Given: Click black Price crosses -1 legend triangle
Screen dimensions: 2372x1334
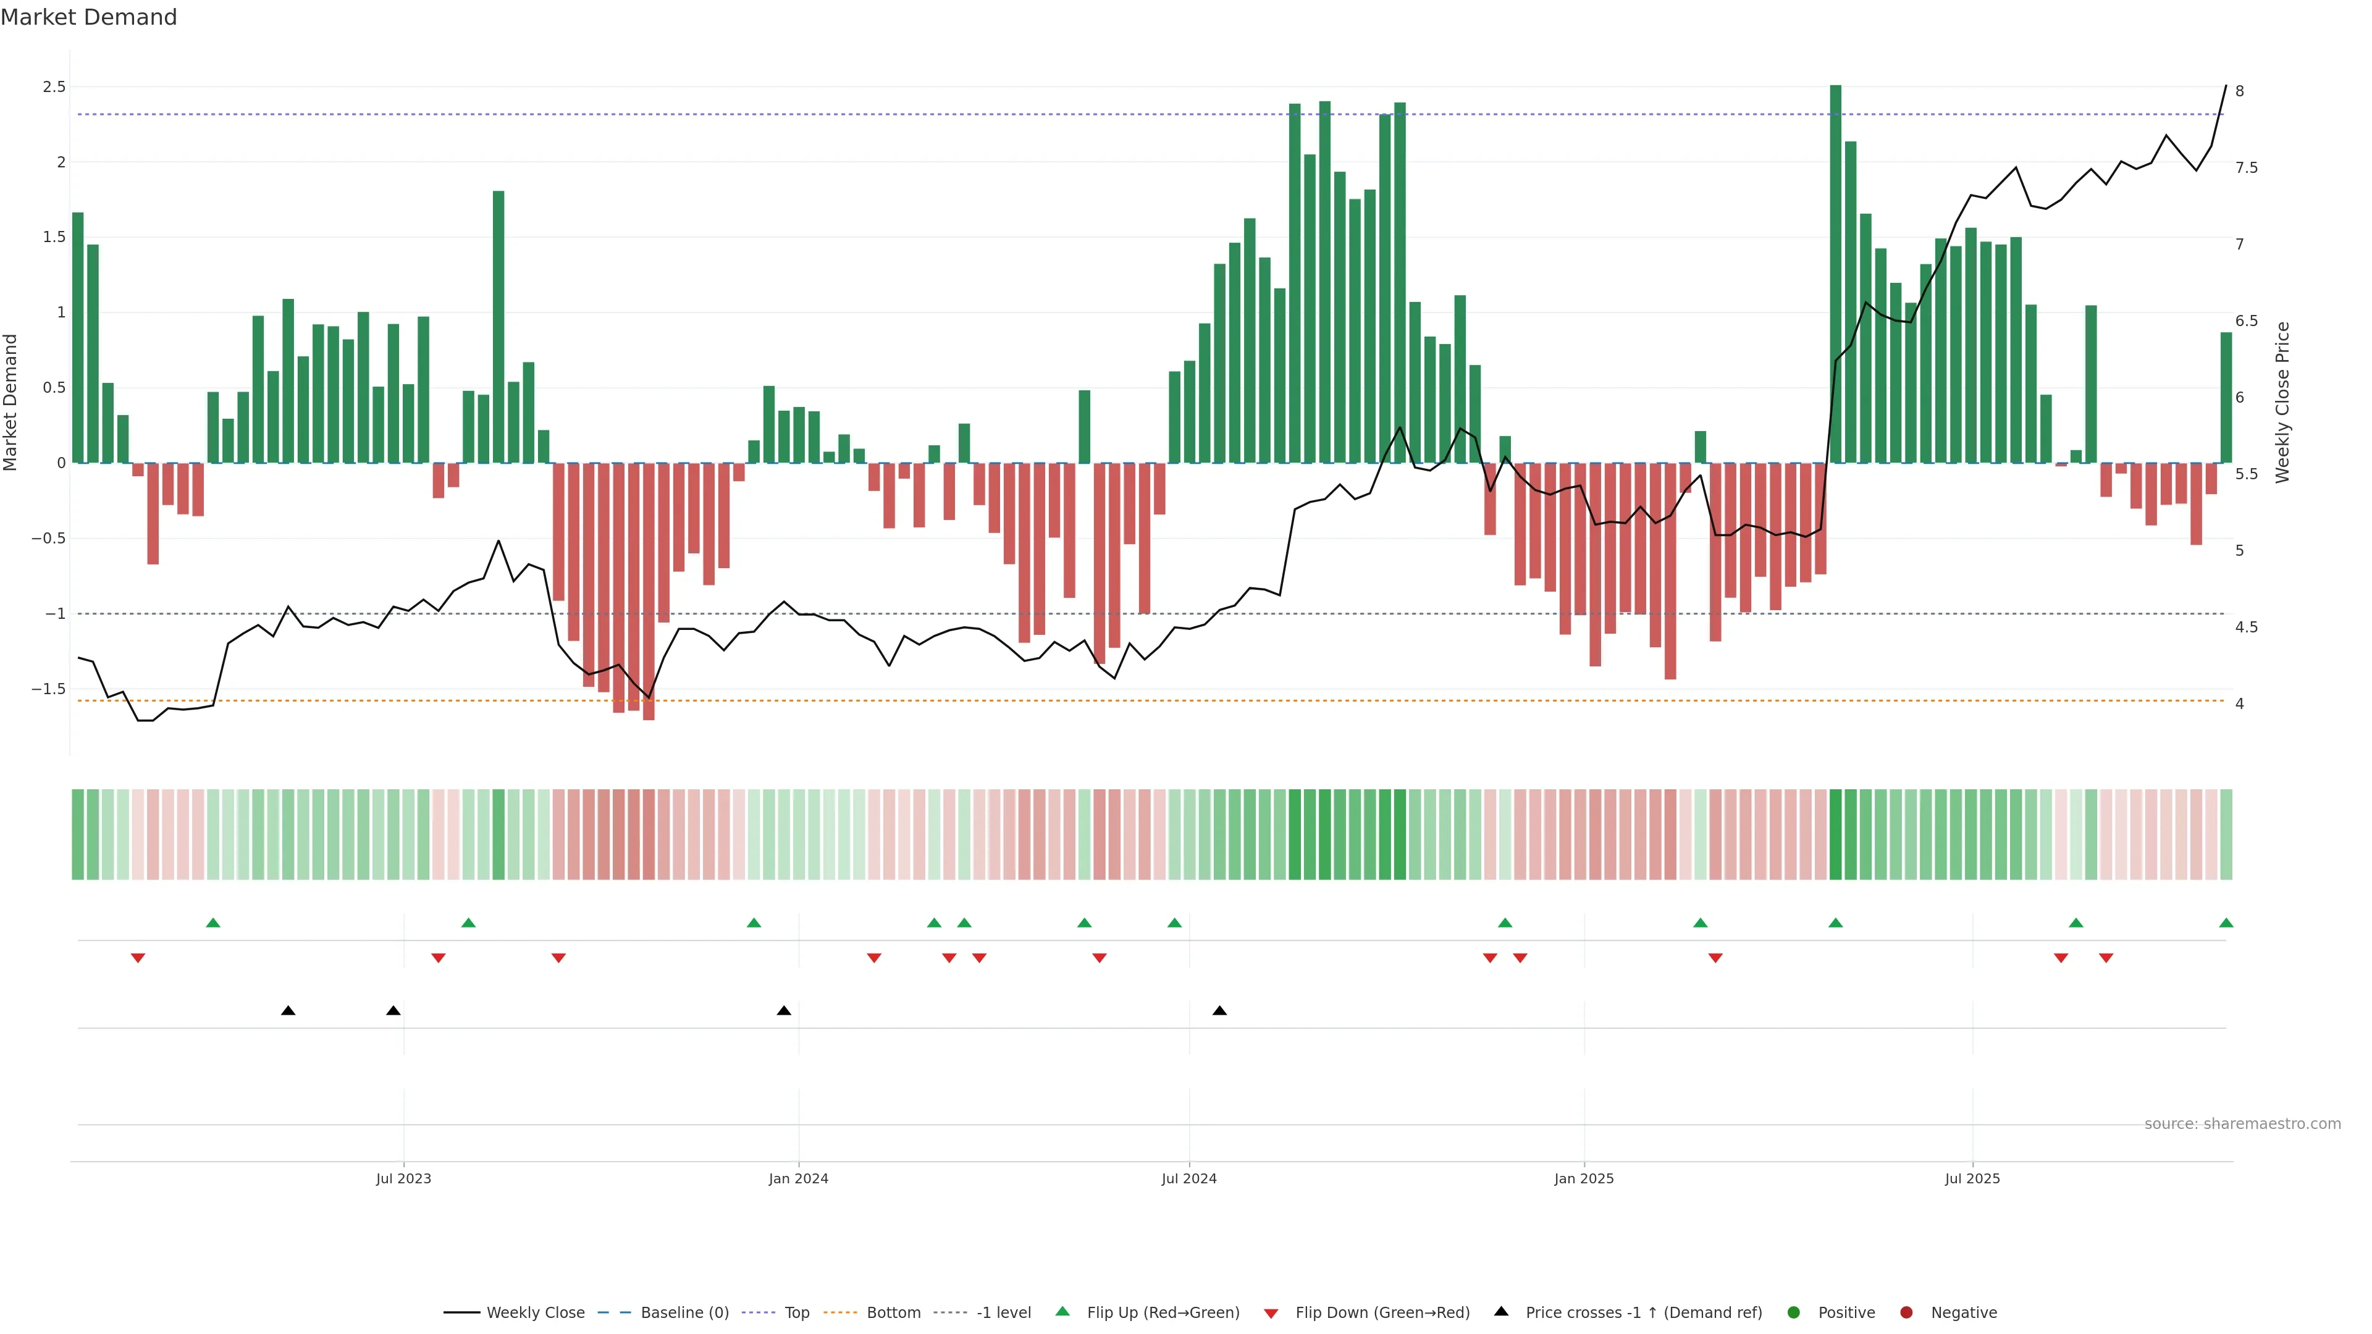Looking at the screenshot, I should 1501,1311.
